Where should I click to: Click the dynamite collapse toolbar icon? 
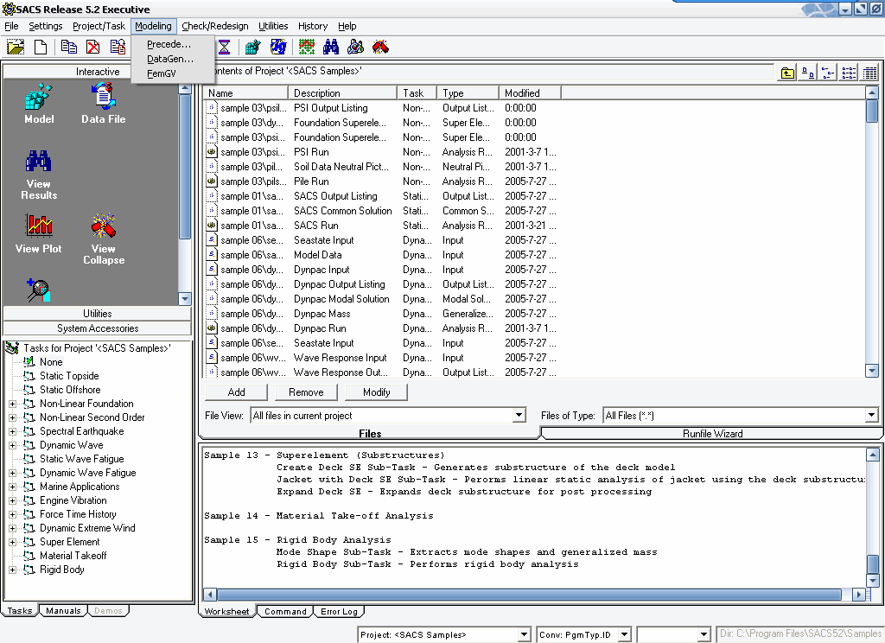click(380, 47)
